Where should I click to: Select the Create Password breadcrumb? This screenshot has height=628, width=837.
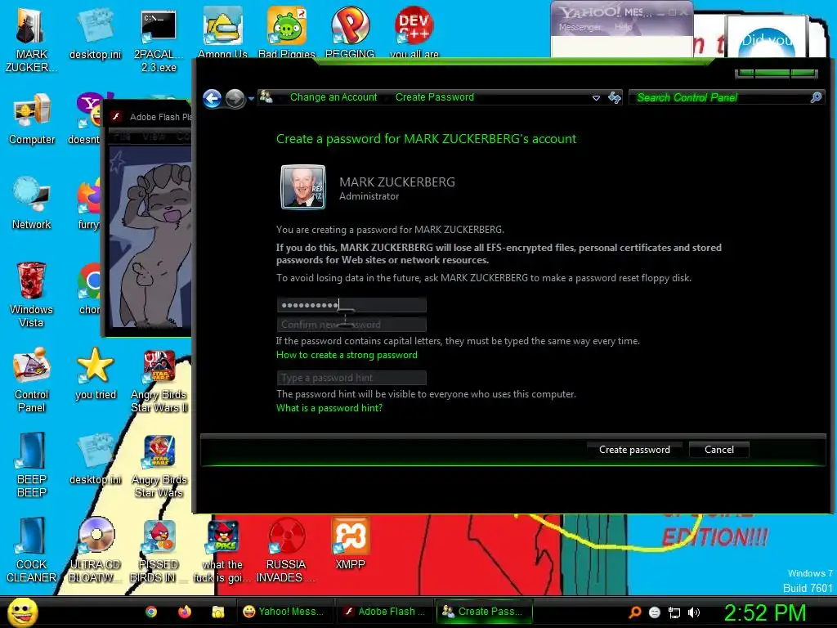435,97
